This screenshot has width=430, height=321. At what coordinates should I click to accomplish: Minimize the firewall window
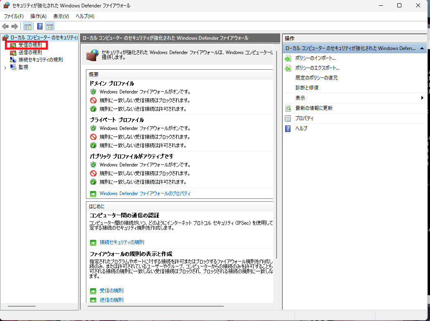(x=380, y=5)
